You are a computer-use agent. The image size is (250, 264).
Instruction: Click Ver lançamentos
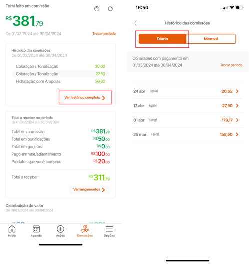89,190
